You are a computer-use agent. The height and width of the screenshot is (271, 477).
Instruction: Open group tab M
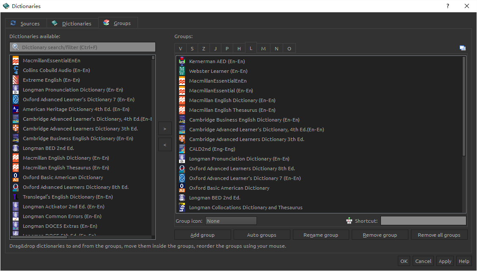[x=263, y=49]
